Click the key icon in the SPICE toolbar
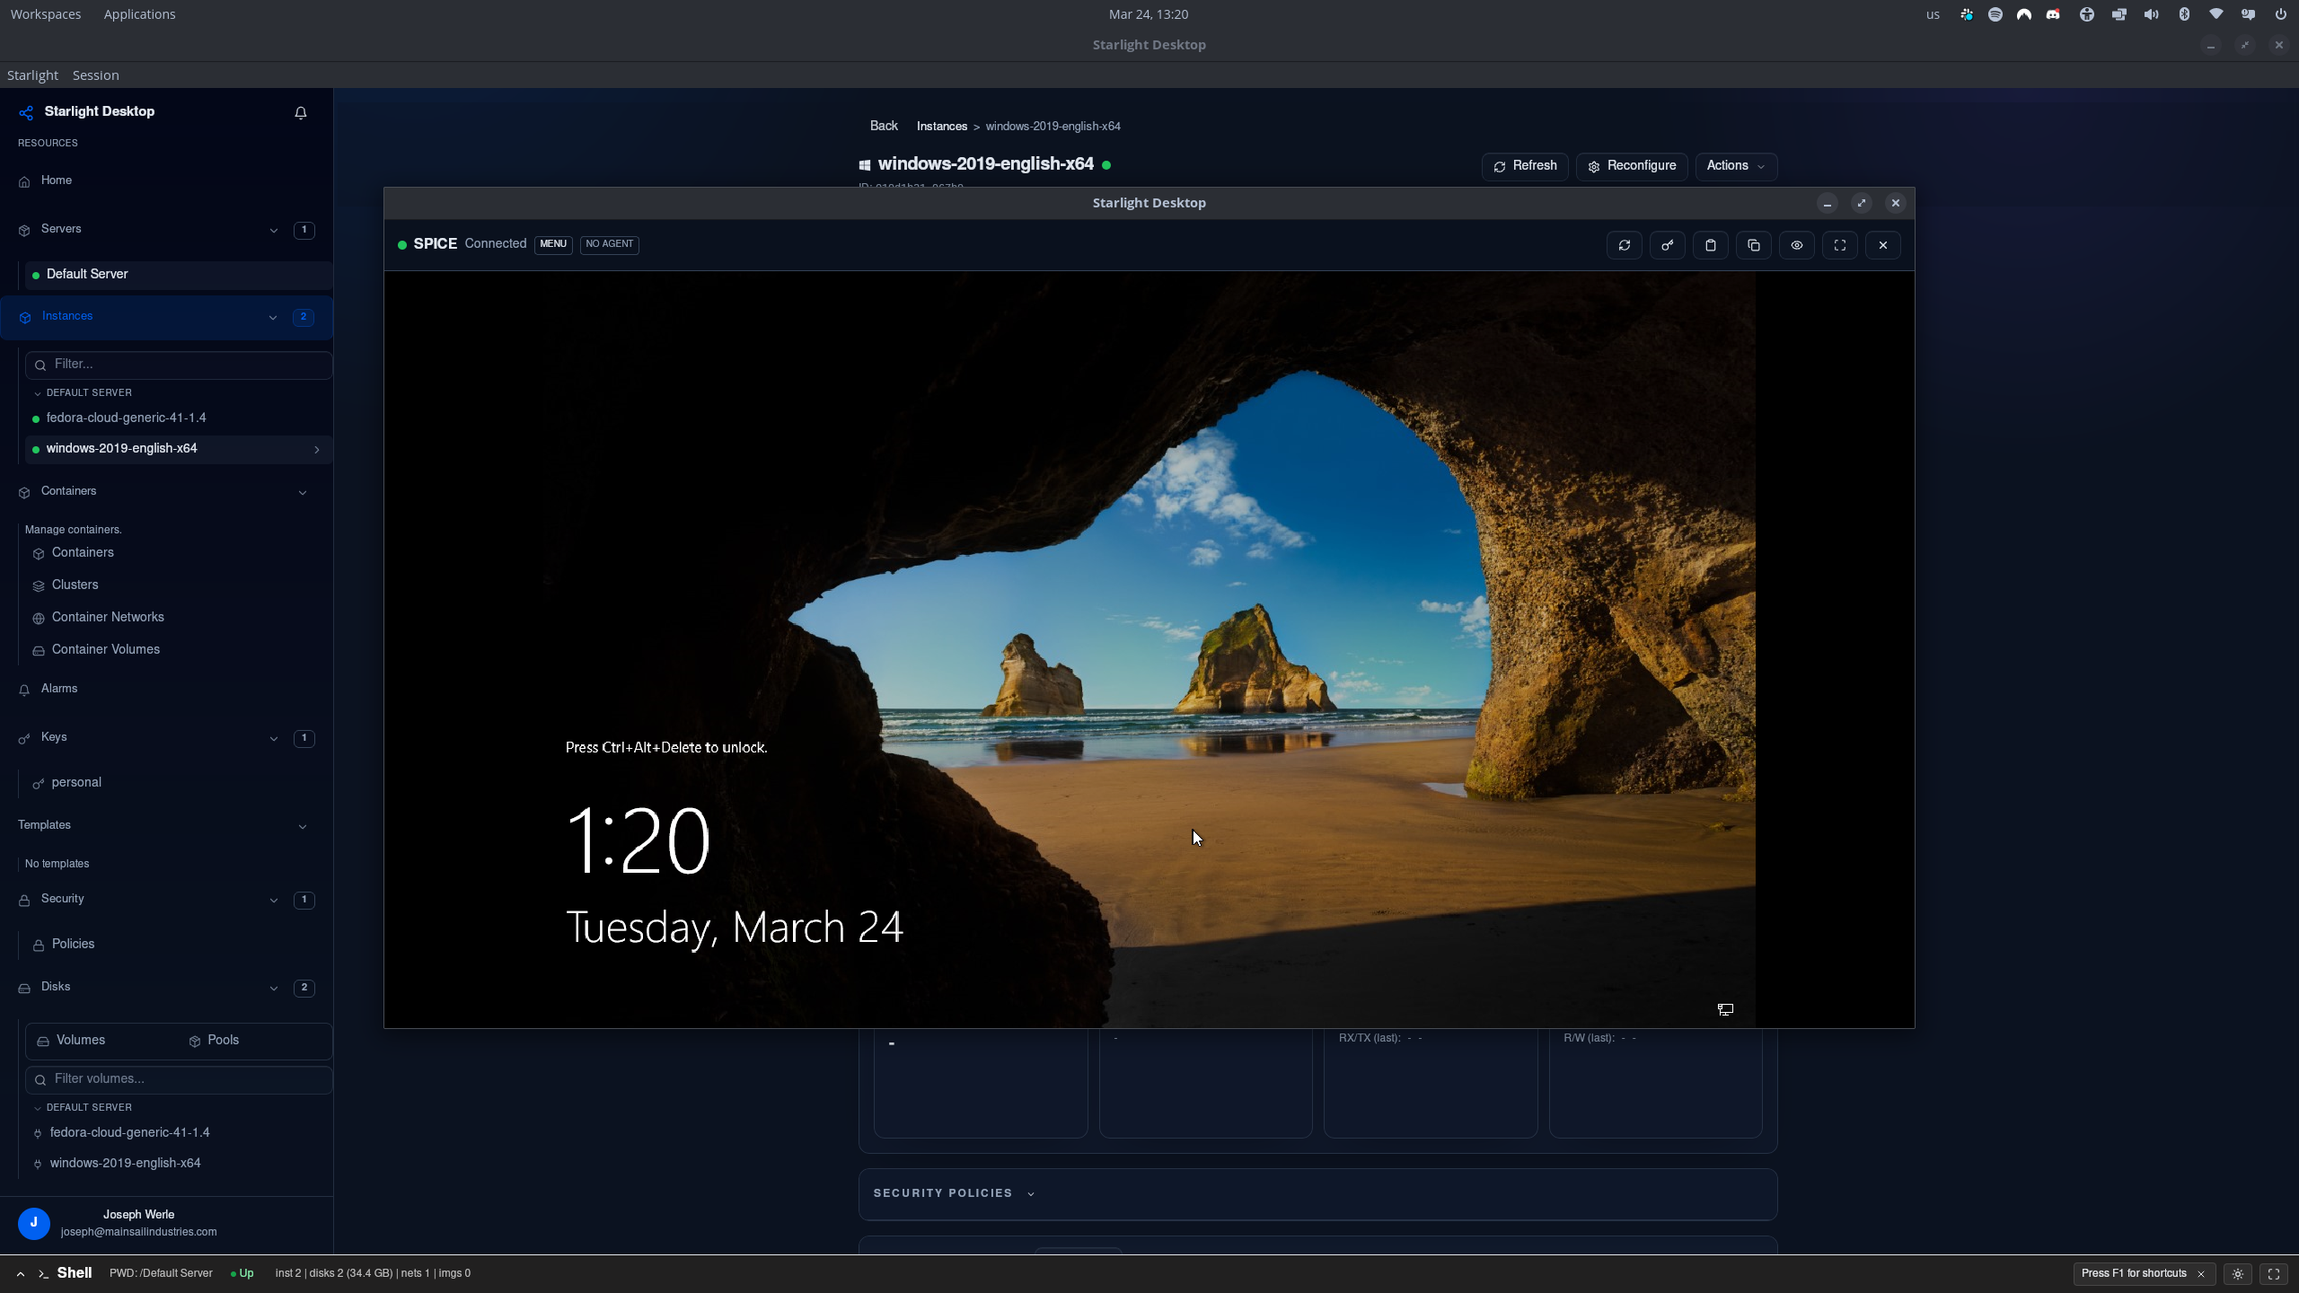2299x1293 pixels. [1667, 245]
